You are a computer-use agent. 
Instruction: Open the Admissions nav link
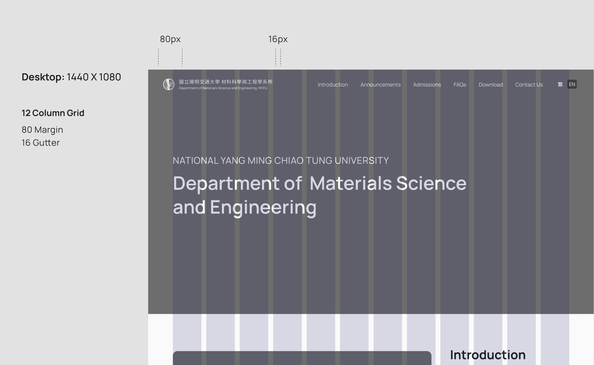click(427, 84)
